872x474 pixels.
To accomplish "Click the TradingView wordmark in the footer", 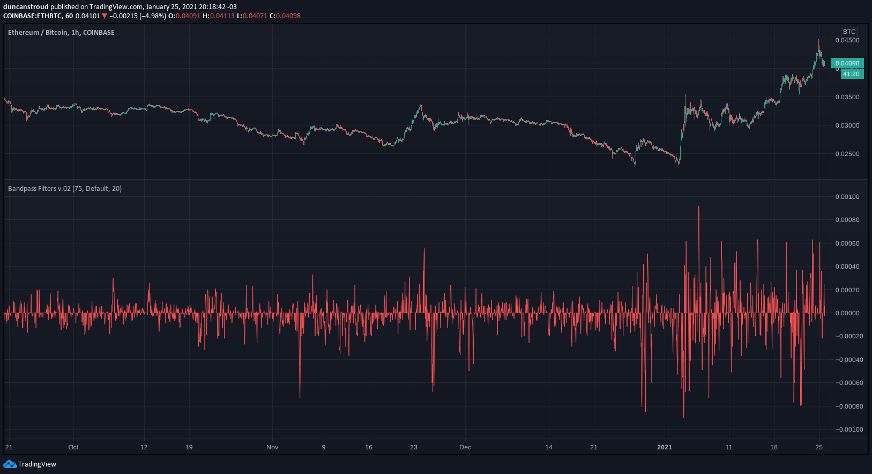I will point(37,464).
